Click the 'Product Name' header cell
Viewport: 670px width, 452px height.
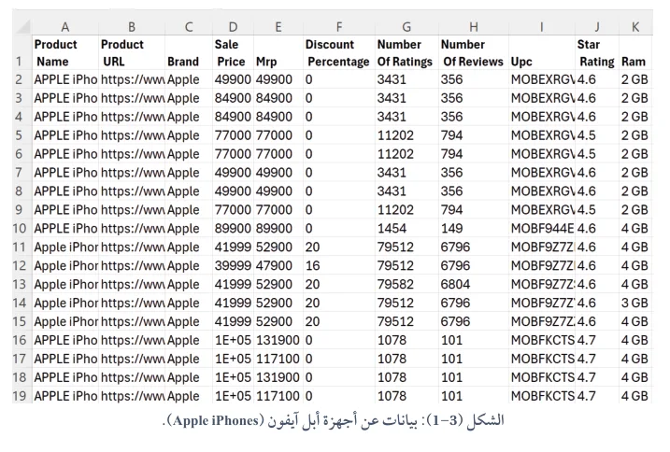tap(65, 53)
